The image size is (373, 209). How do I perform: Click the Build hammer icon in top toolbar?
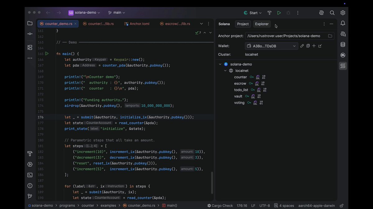(x=269, y=13)
